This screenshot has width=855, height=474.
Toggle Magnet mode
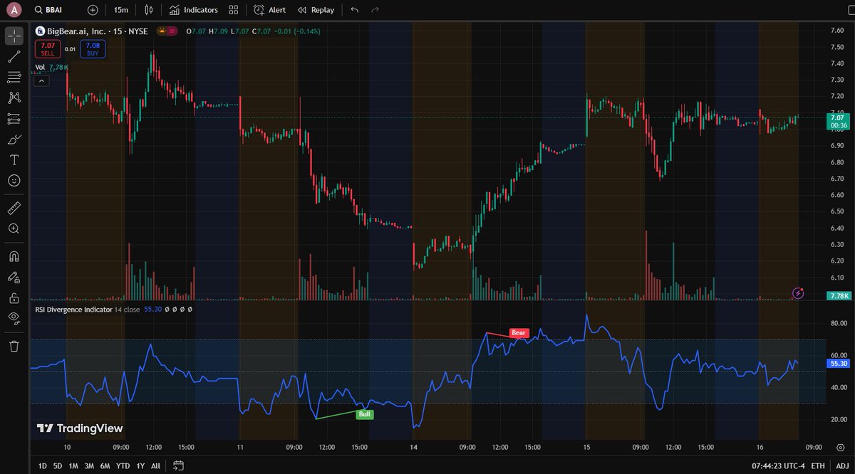(x=14, y=256)
